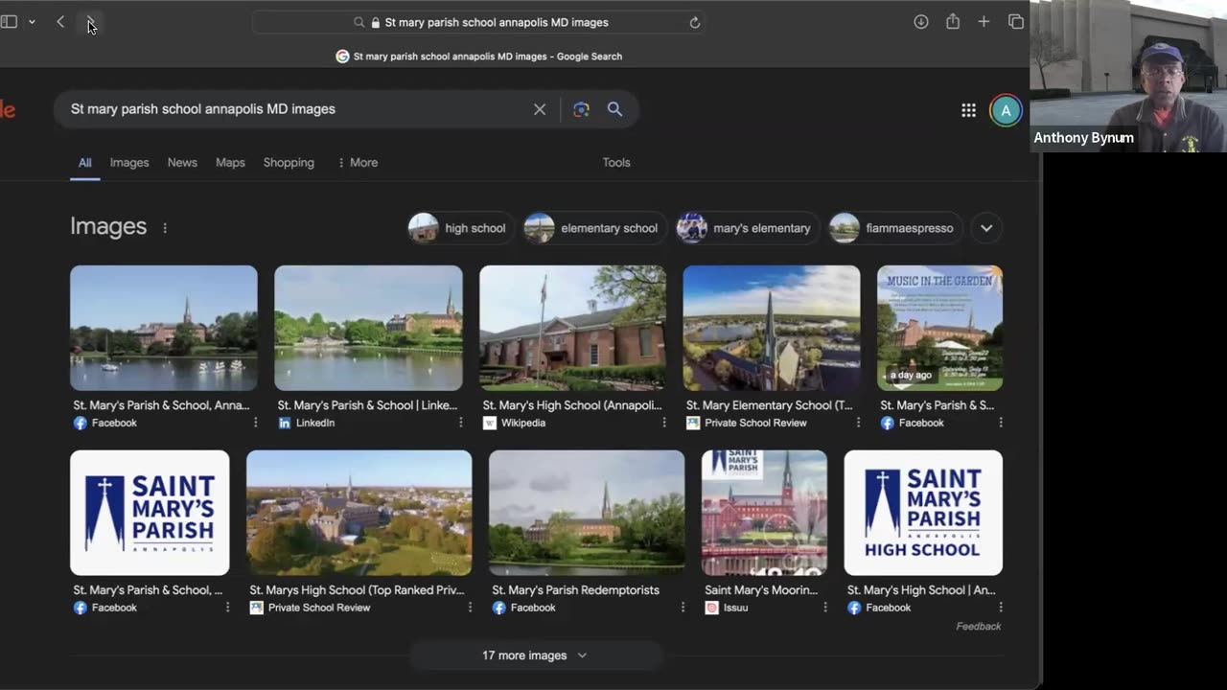The width and height of the screenshot is (1227, 690).
Task: Open St. Mary's Parish & School LinkedIn title link
Action: click(x=367, y=405)
